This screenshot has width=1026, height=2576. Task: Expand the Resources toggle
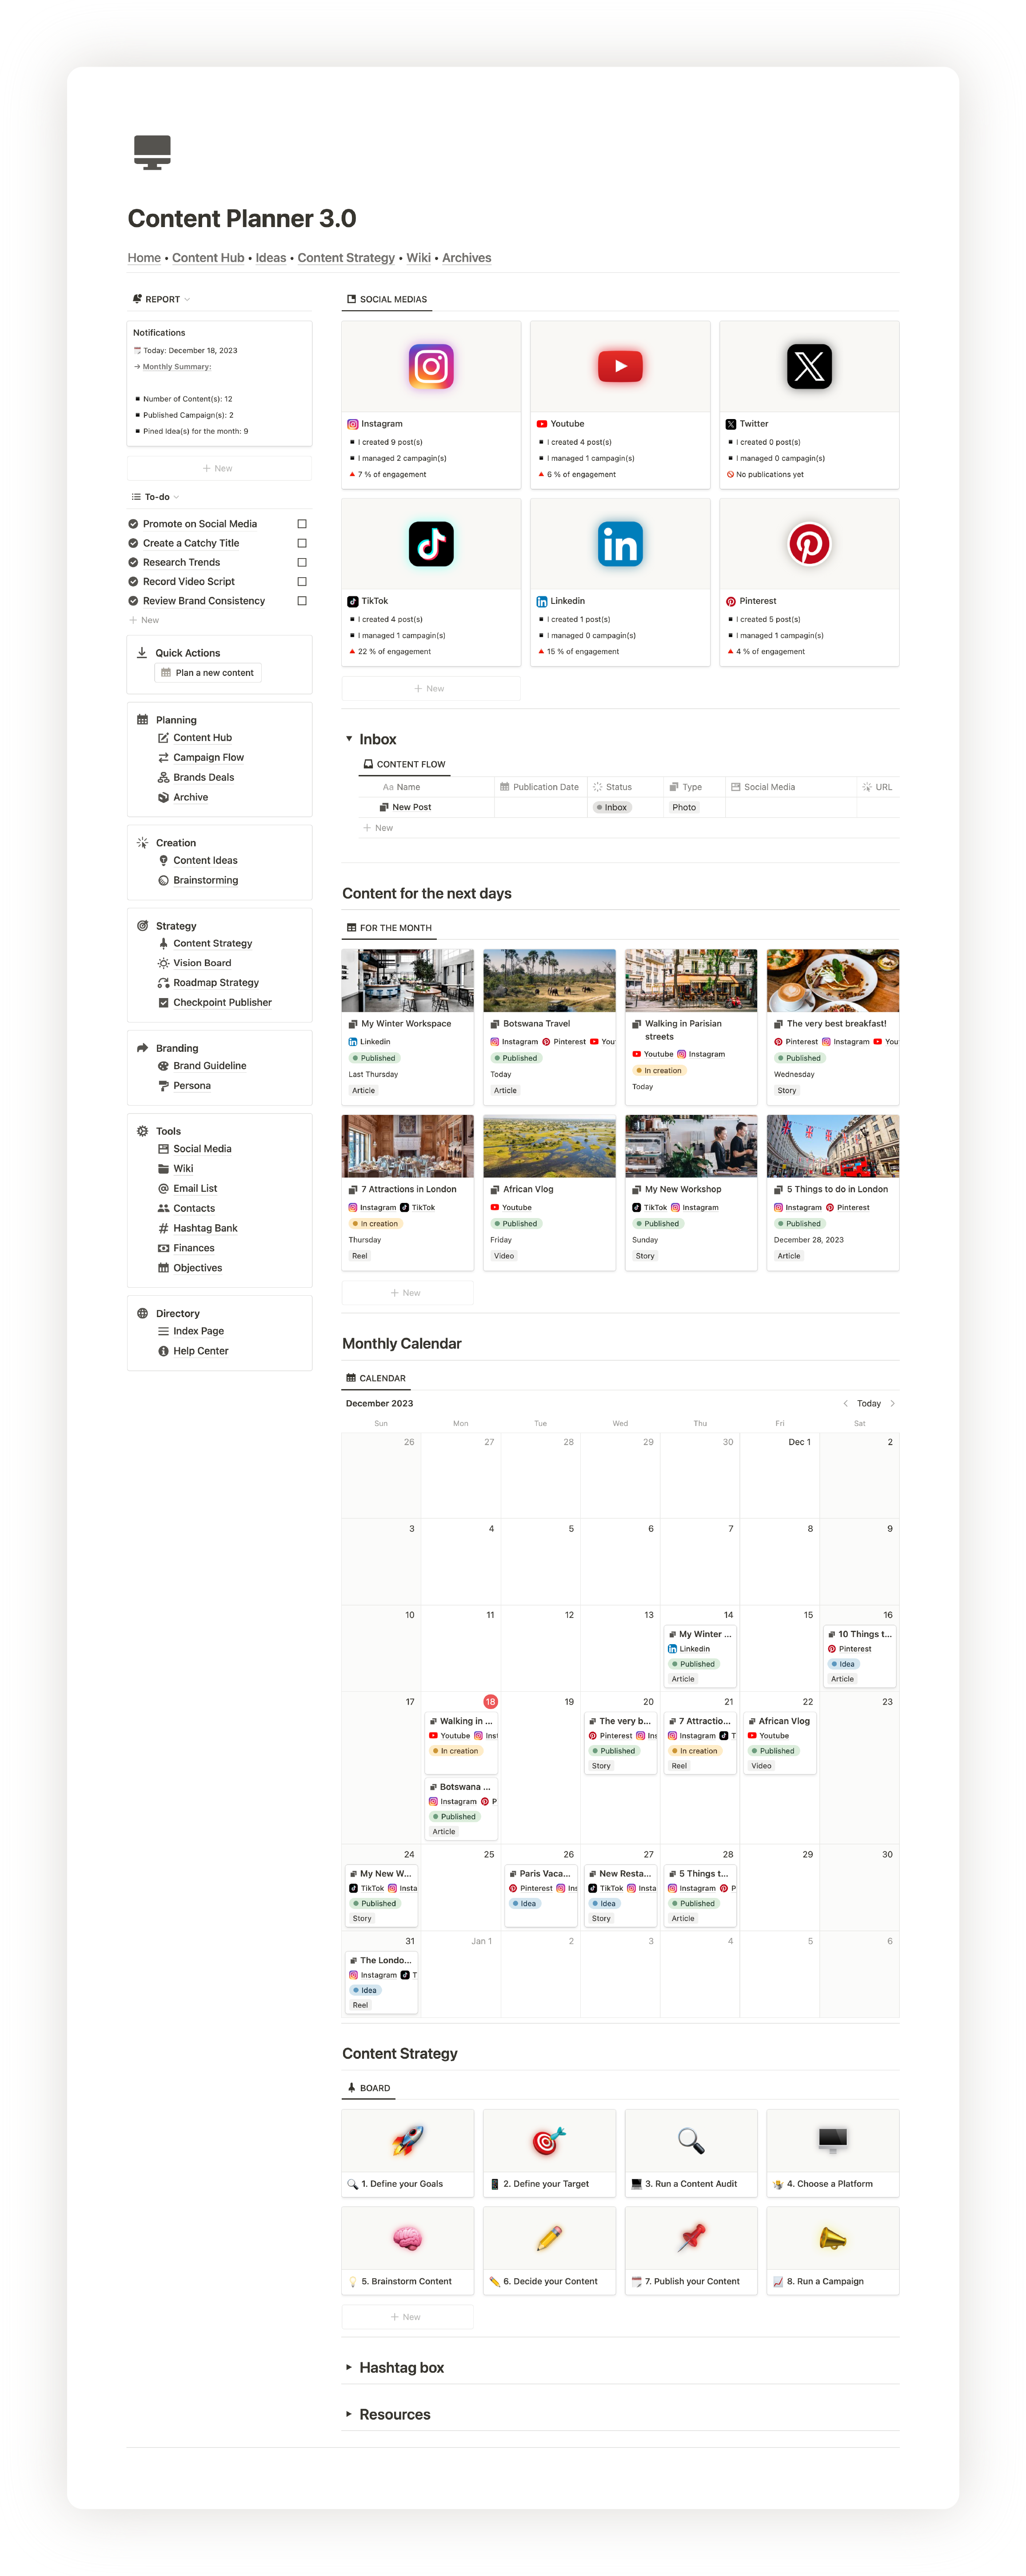[x=349, y=2414]
